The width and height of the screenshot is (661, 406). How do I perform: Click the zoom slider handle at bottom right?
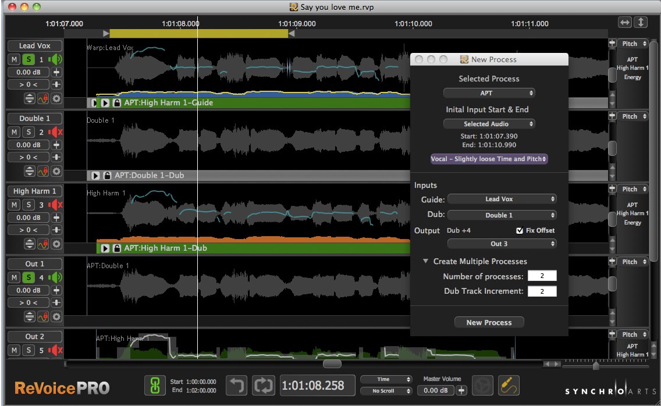[596, 365]
